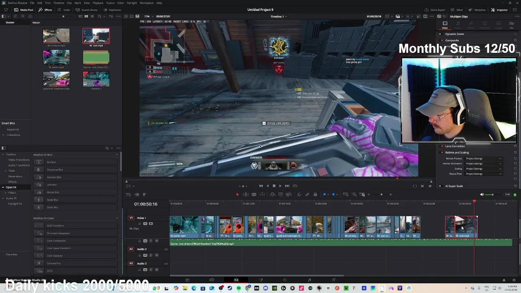Open the Fusion menu
Viewport: 521px width, 293px height.
click(110, 3)
